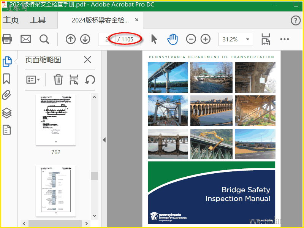Go to previous page up-arrow button

pos(71,39)
